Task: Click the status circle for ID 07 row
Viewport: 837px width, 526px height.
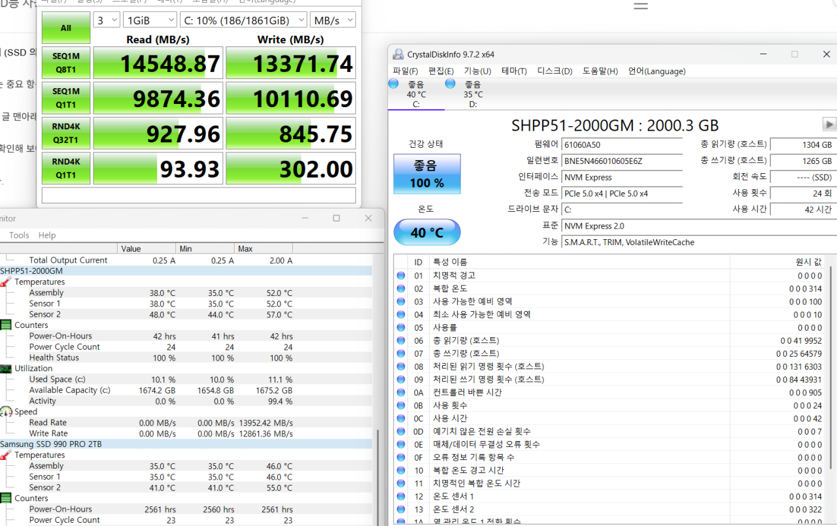Action: coord(401,353)
